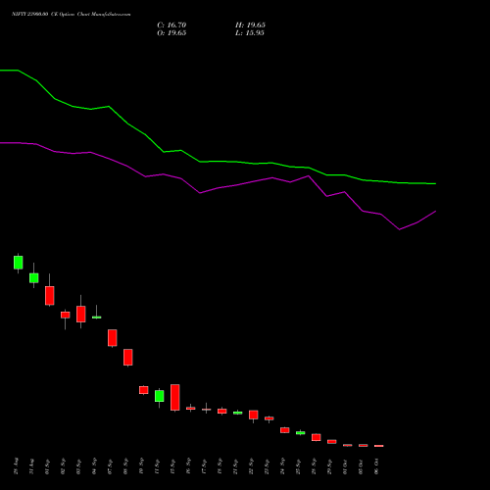Image resolution: width=490 pixels, height=490 pixels.
Task: Click the red candlestick above 01 Sep
Action: point(50,296)
